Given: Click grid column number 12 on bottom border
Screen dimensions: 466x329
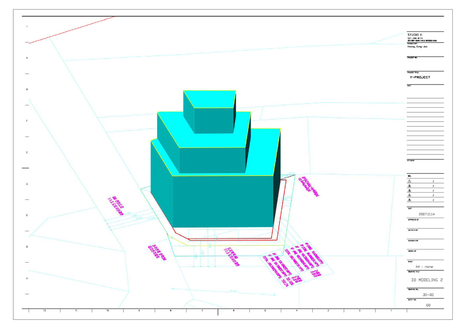Looking at the screenshot, I should [x=44, y=311].
